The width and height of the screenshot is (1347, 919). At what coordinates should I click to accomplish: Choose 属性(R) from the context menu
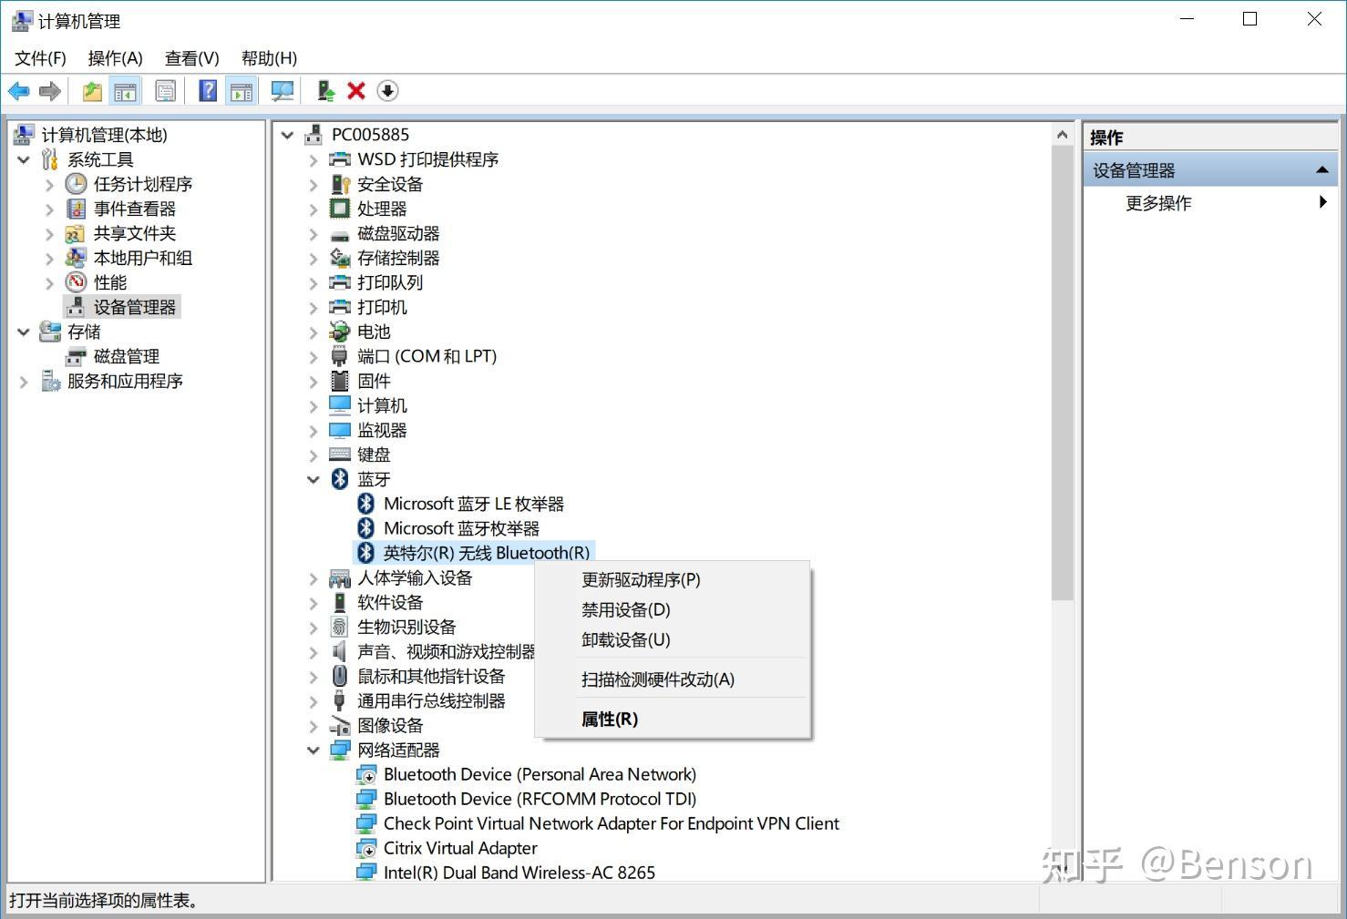tap(673, 720)
